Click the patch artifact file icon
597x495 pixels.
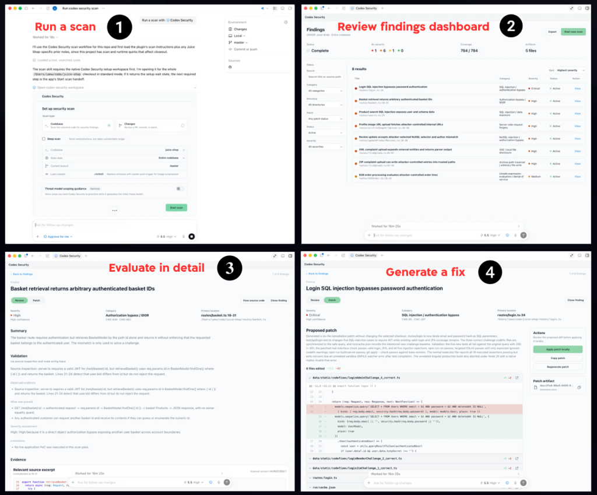pos(536,387)
